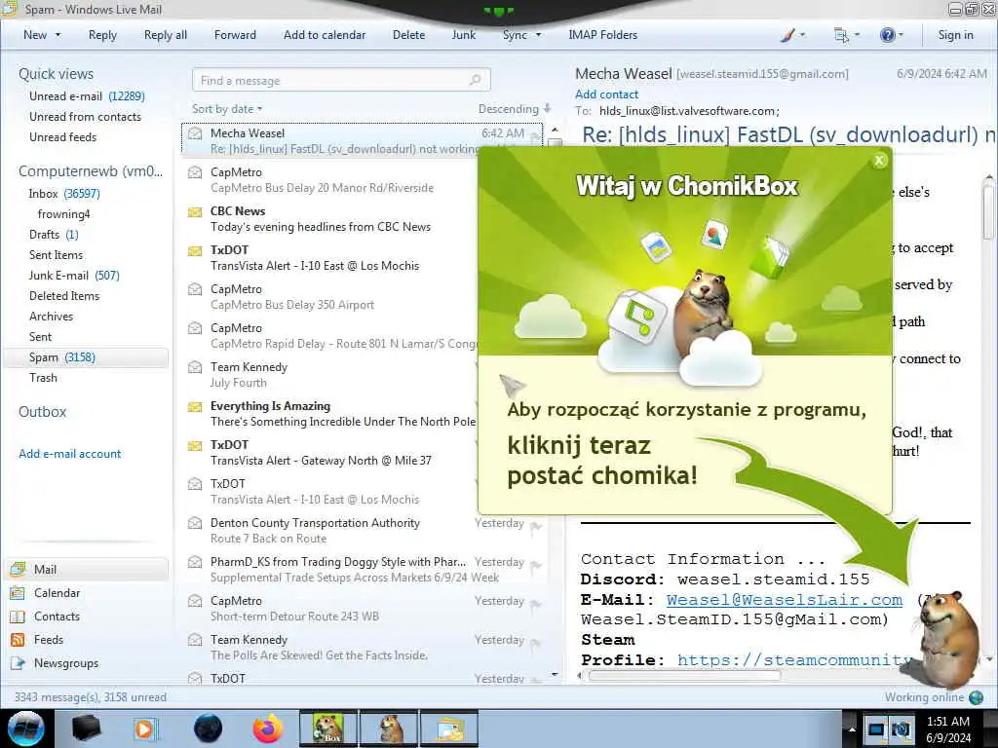The image size is (998, 748).
Task: Open the Help question mark icon
Action: pos(887,35)
